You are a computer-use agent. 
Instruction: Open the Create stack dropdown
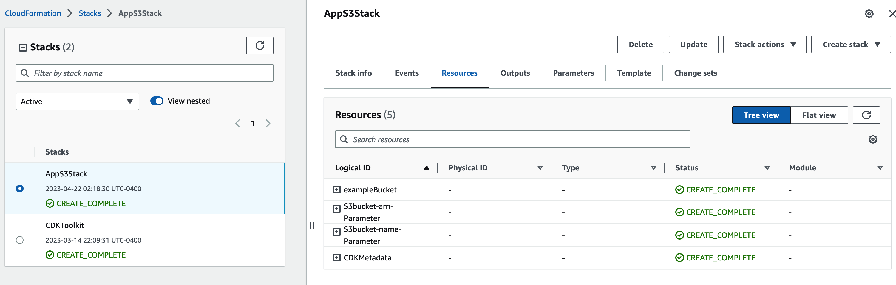point(851,44)
